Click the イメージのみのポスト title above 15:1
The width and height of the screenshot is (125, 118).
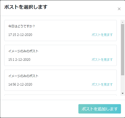tap(23, 51)
